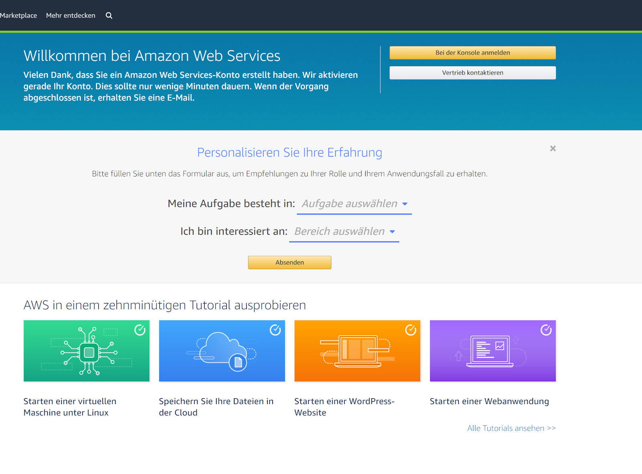
Task: Open the 'Mehr entdecken' menu
Action: [71, 16]
